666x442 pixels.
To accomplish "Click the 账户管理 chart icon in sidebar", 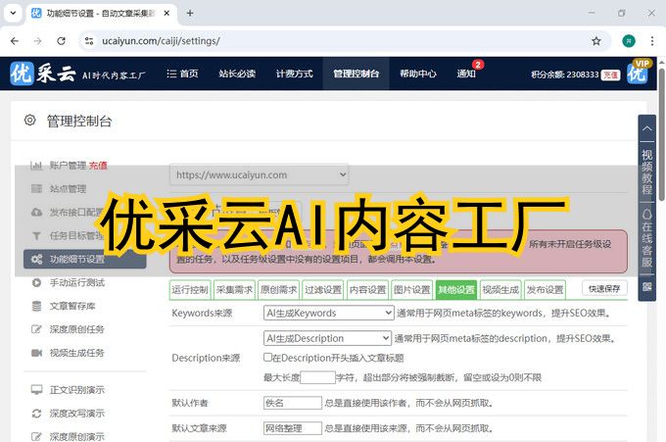I will click(x=36, y=166).
